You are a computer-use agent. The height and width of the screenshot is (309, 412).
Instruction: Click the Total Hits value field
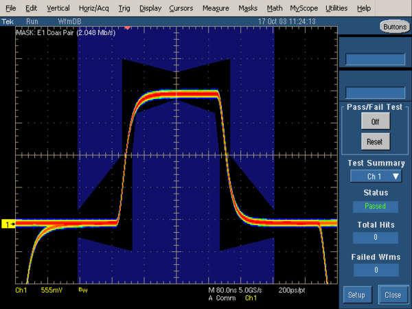(375, 238)
